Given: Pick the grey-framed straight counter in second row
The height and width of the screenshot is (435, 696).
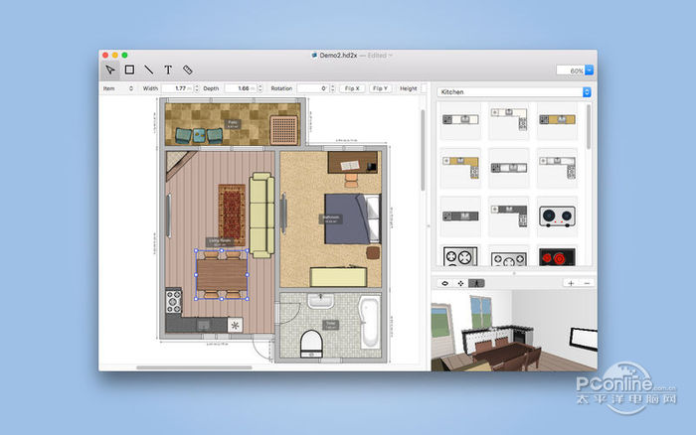Looking at the screenshot, I should point(509,168).
